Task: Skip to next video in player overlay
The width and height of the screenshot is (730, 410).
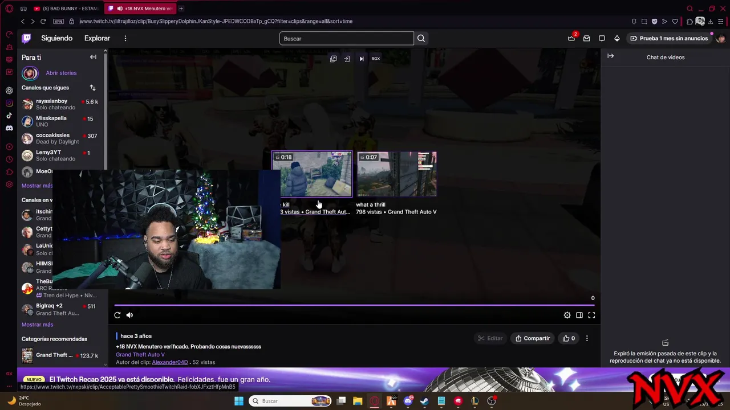Action: (362, 59)
